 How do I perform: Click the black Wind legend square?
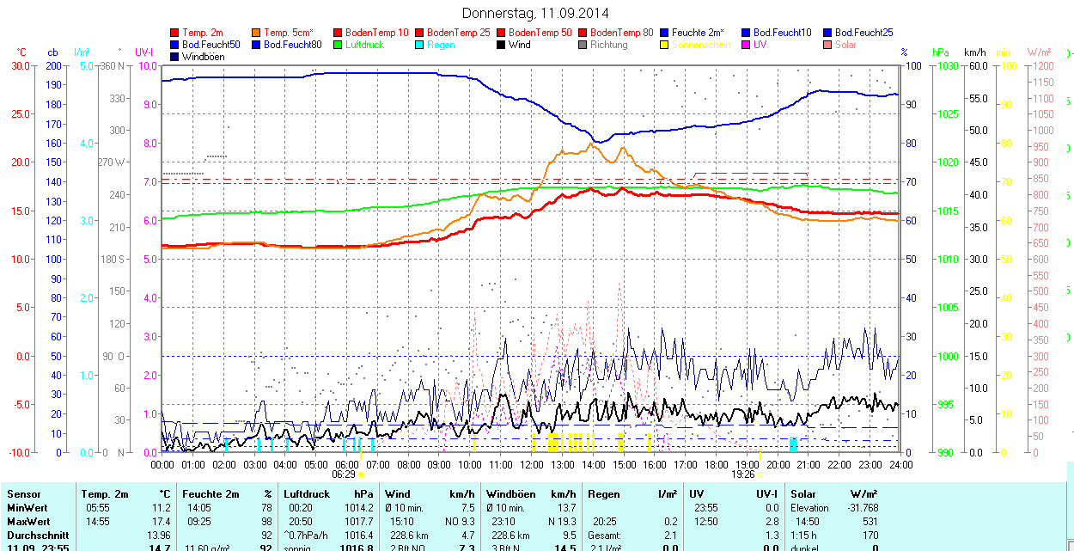tap(502, 45)
